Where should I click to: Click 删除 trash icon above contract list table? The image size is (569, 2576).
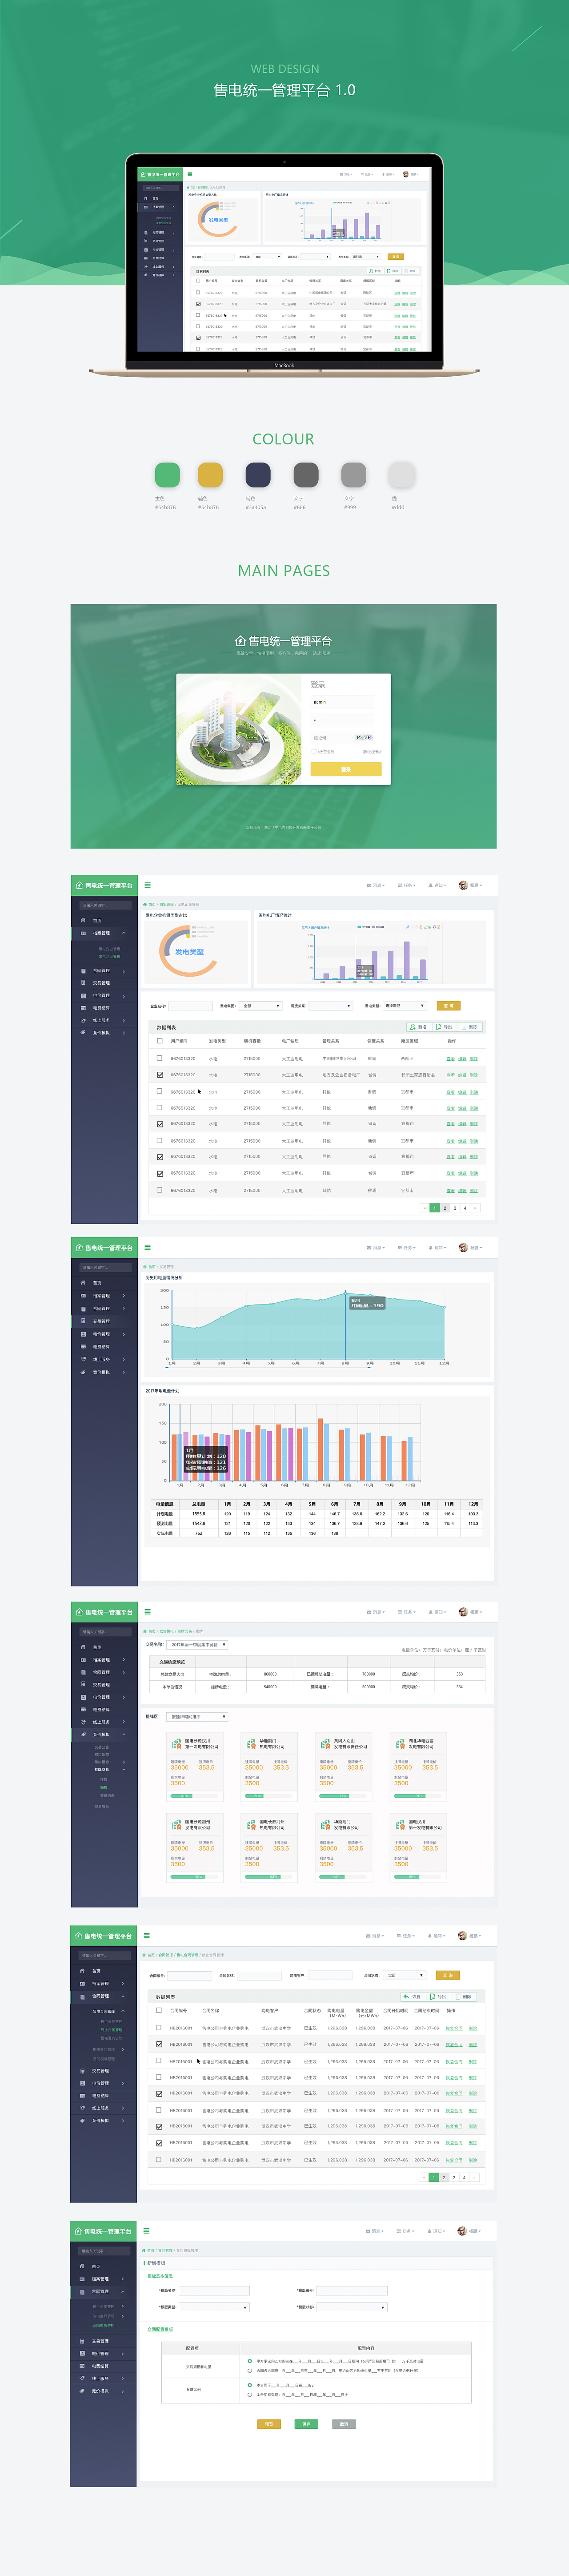[457, 1997]
